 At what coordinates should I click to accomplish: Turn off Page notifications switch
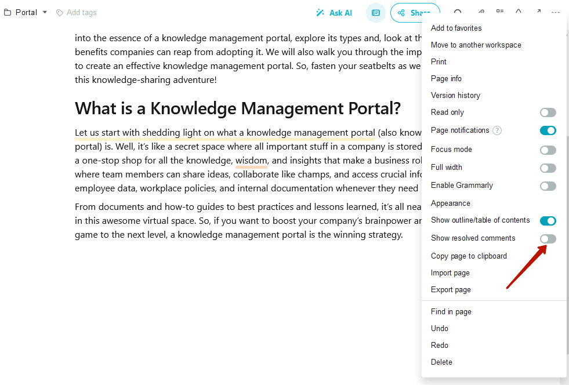point(548,130)
